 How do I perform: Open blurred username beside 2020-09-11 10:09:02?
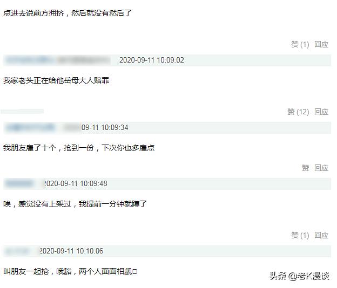[30, 60]
